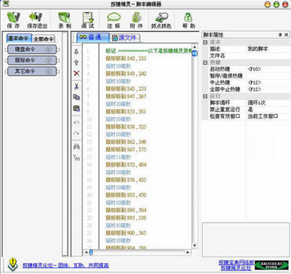Screen dimensions: 291x274
Task: Redo with the curved right arrow icon
Action: [76, 133]
